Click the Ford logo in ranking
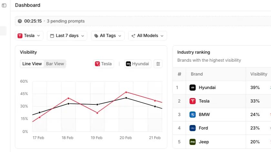 pos(192,128)
